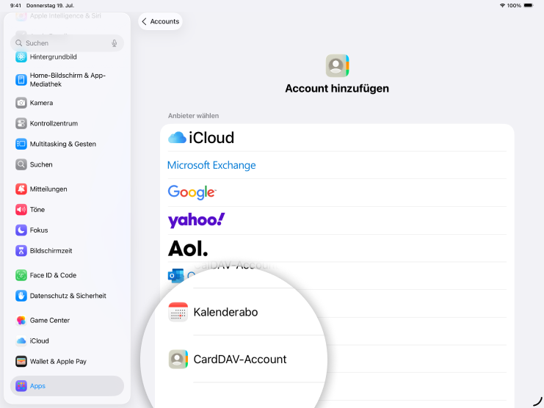This screenshot has height=408, width=544.
Task: Select the yahoo! provider option
Action: 196,220
